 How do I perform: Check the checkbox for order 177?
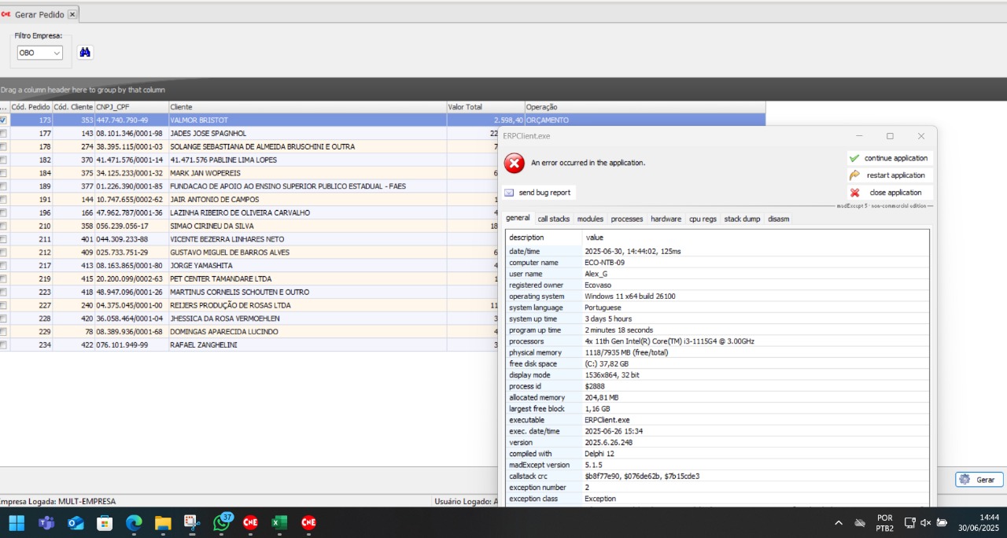(x=4, y=134)
